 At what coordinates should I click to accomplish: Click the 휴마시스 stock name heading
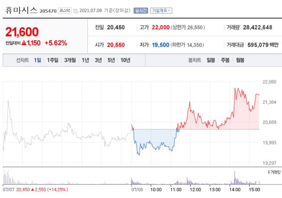pyautogui.click(x=21, y=10)
